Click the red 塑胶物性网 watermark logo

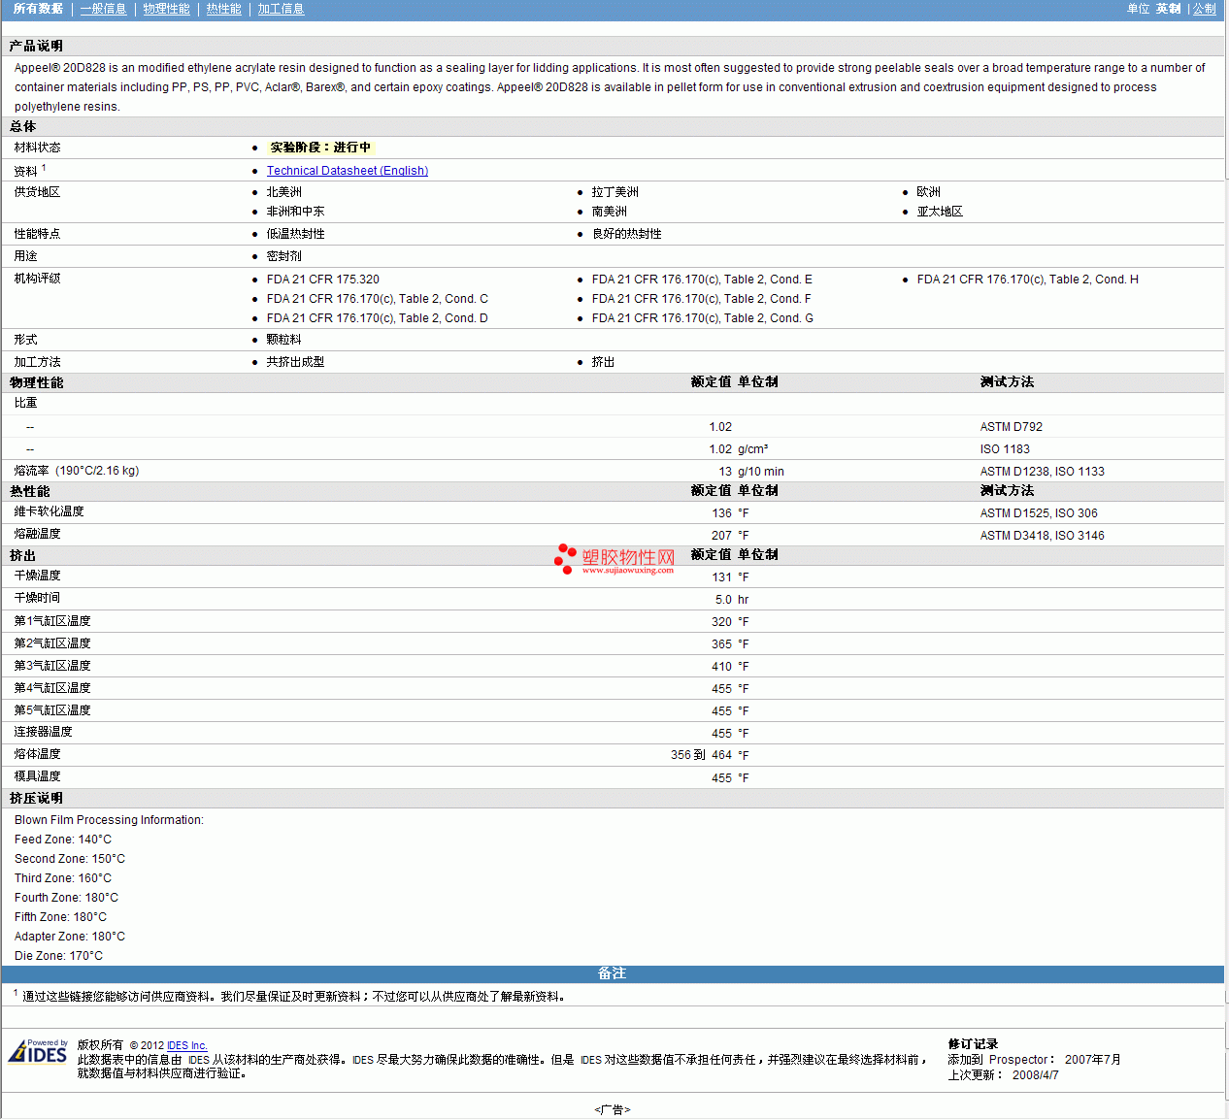614,559
